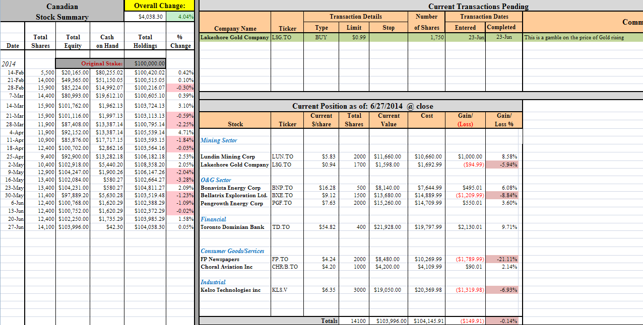
Task: Click the Gain/ (Loss) column header
Action: tap(465, 120)
